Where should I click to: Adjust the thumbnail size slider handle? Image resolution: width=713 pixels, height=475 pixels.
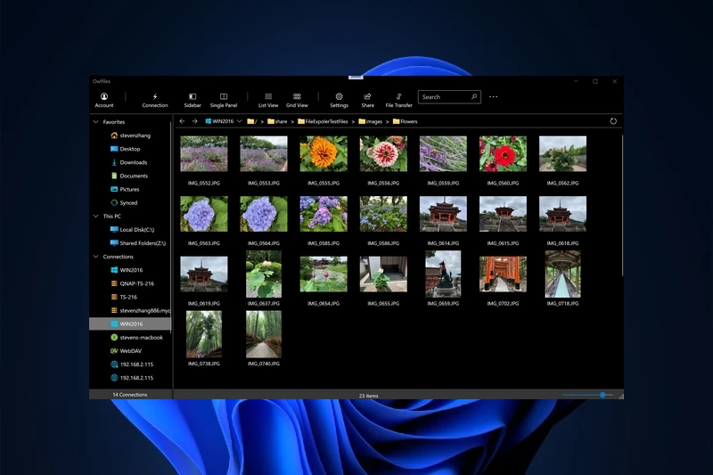point(602,395)
